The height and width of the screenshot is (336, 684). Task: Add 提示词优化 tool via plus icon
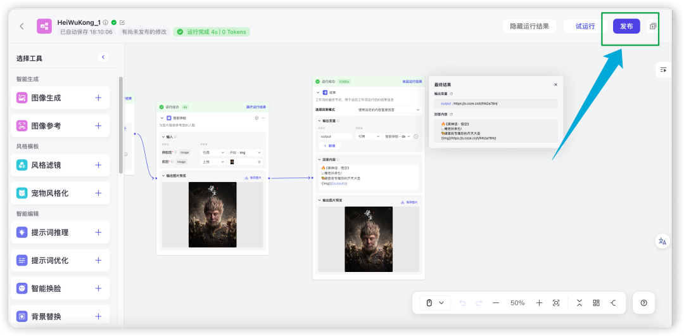(98, 260)
